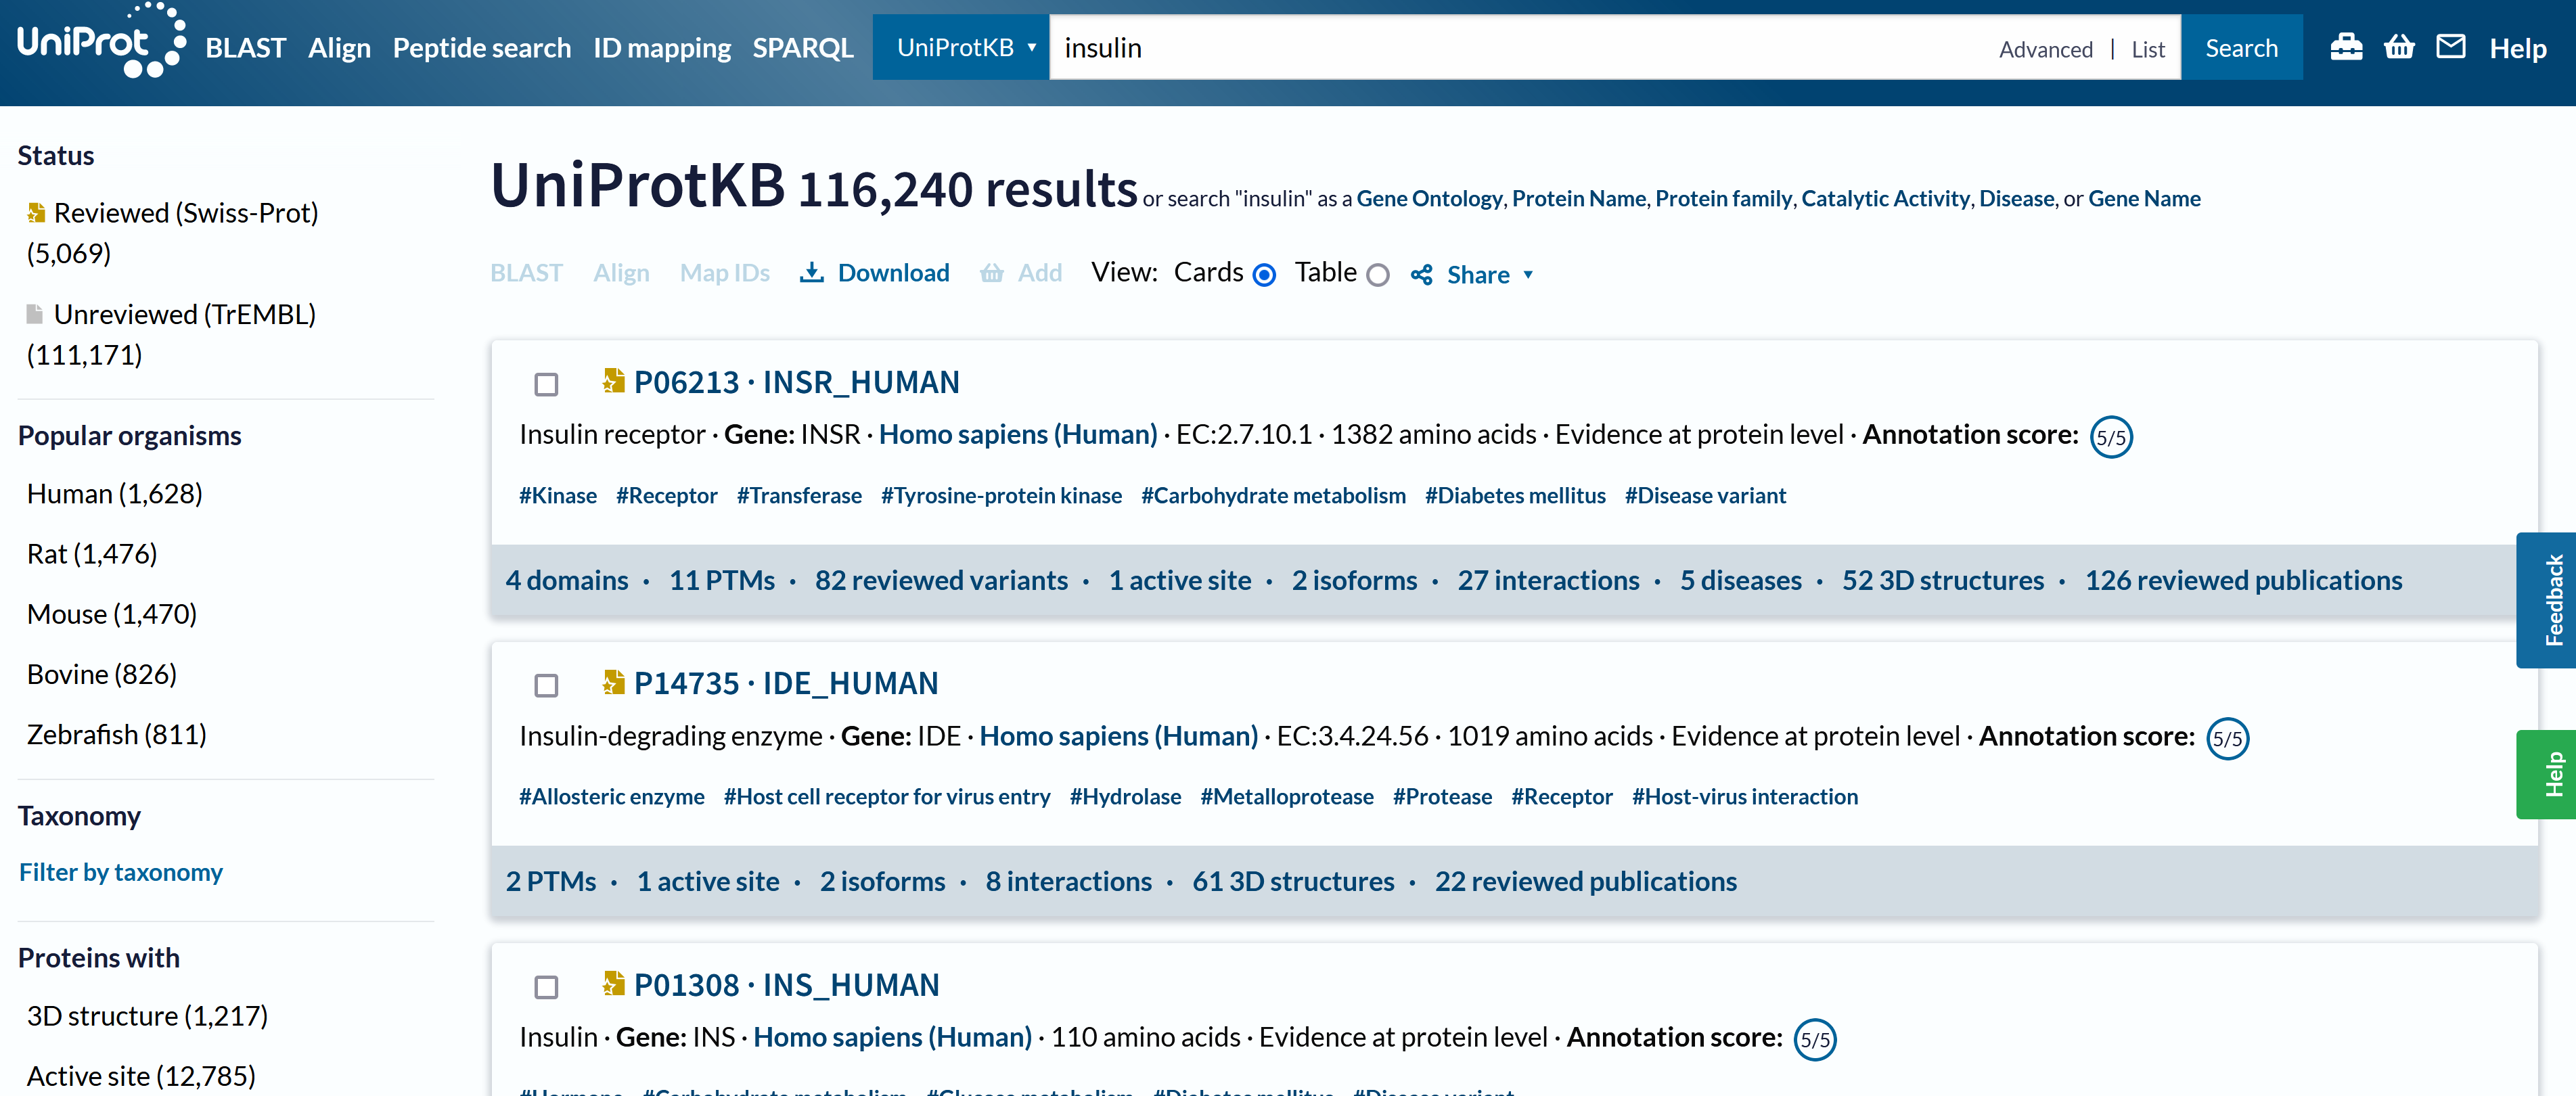
Task: Click the Unreviewed TrEMBL document icon
Action: click(35, 314)
